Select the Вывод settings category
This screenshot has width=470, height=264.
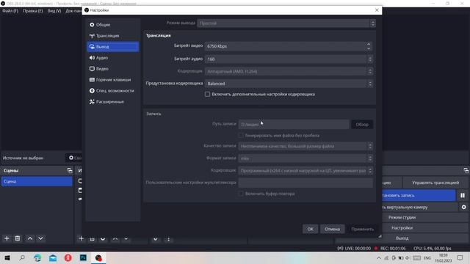(113, 47)
